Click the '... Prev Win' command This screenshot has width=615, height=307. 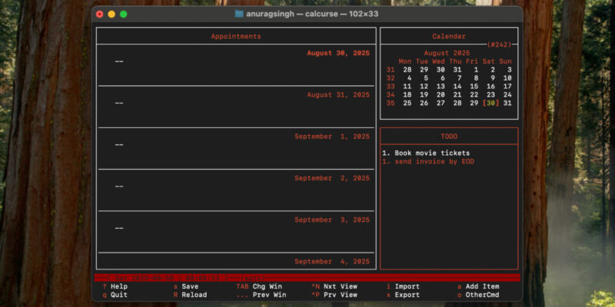point(261,295)
